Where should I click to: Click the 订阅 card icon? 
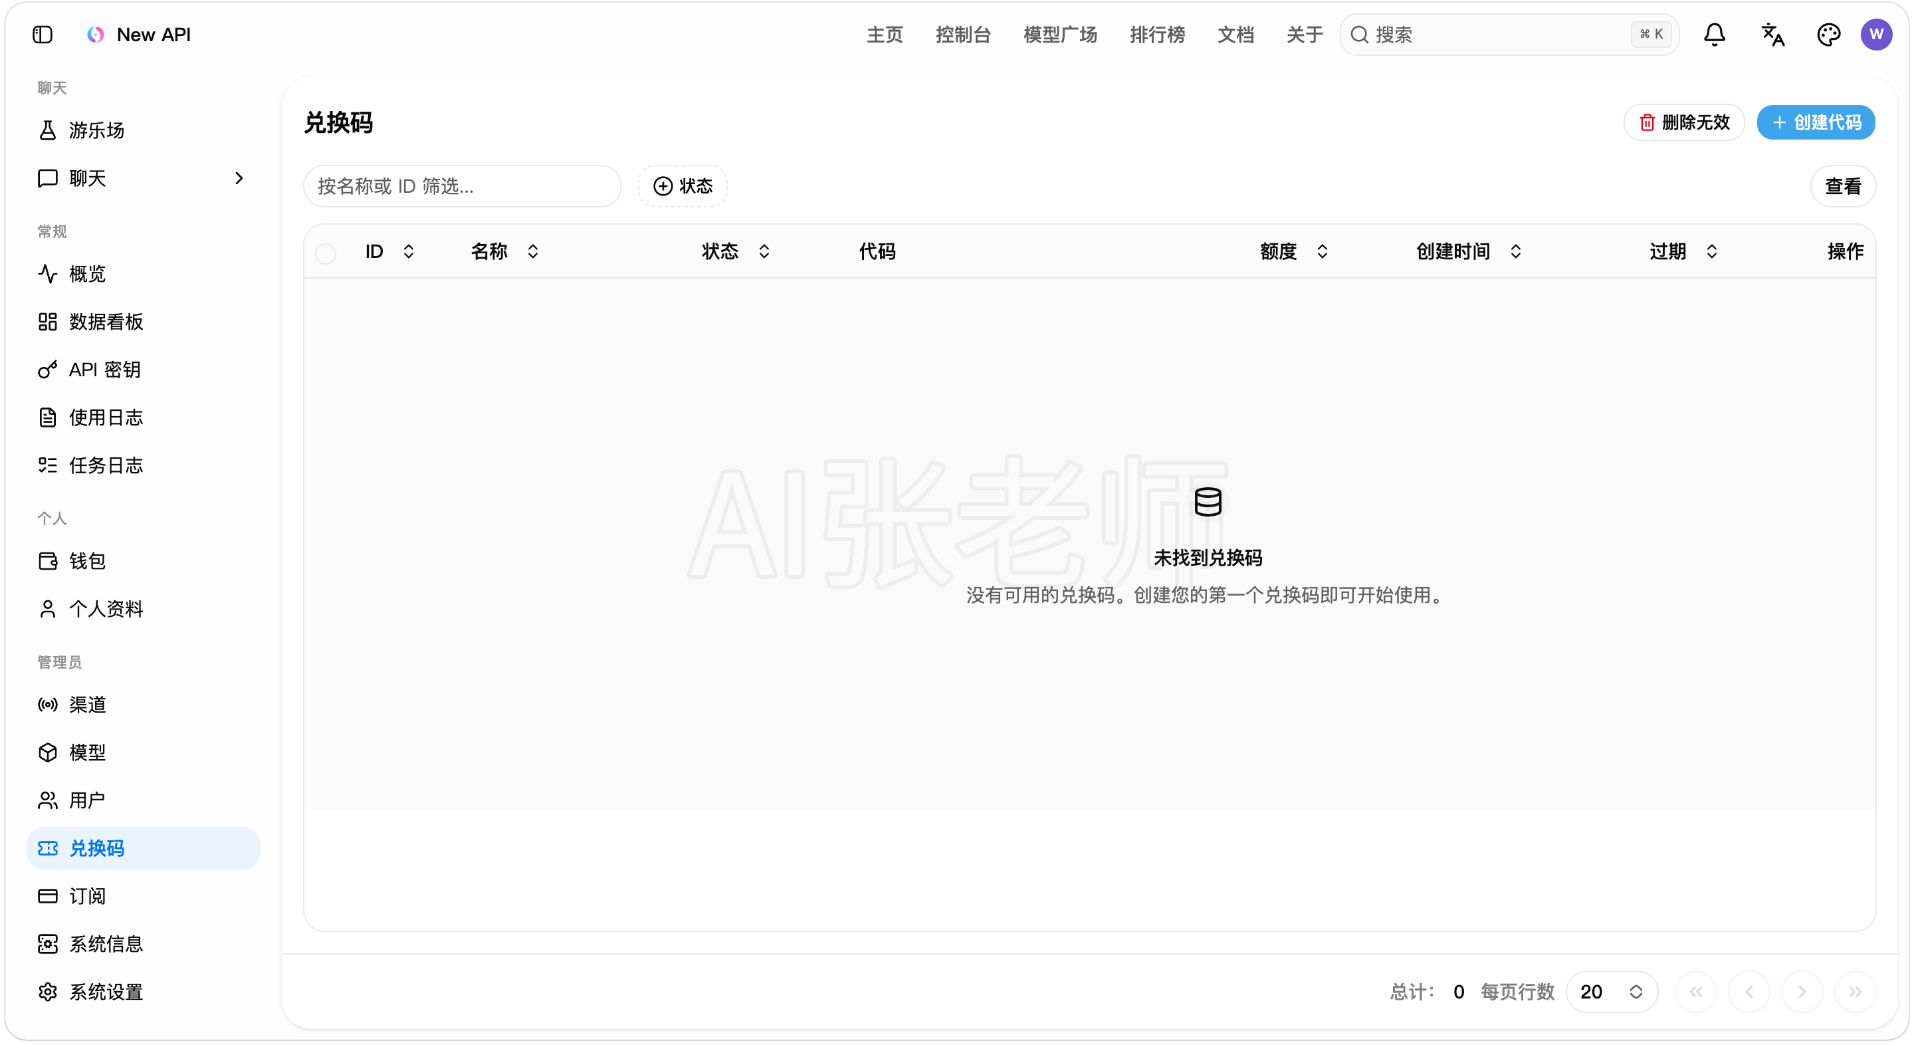48,896
